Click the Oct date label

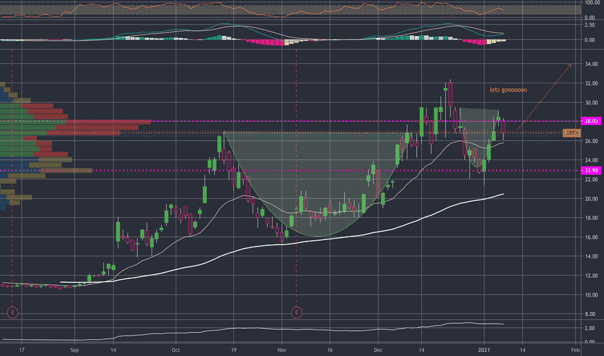(176, 350)
